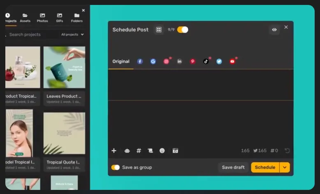Switch to the Instagram tab icon
Viewport: 320px width, 194px height.
(x=166, y=61)
